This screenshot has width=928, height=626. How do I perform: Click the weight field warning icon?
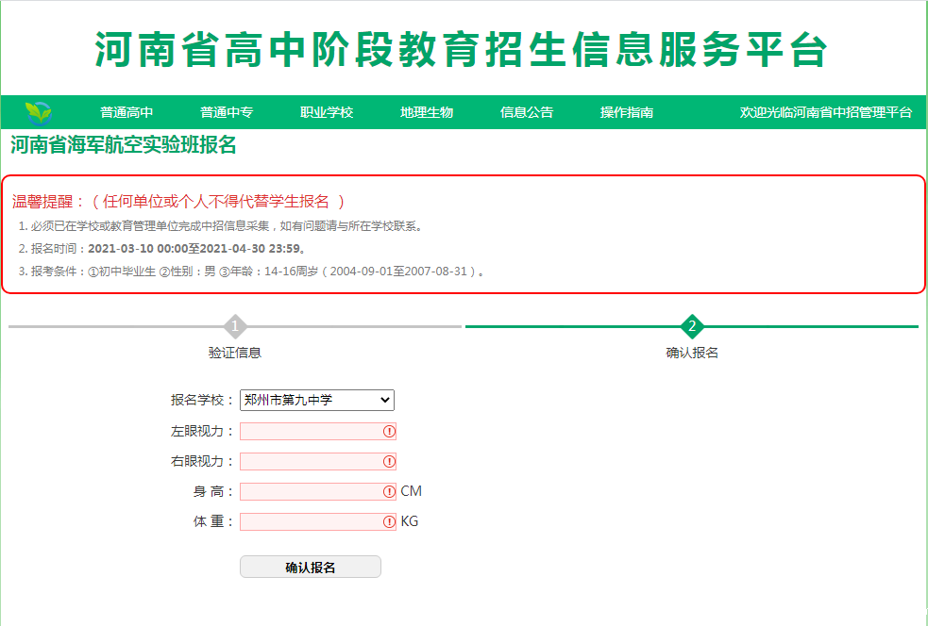click(388, 522)
